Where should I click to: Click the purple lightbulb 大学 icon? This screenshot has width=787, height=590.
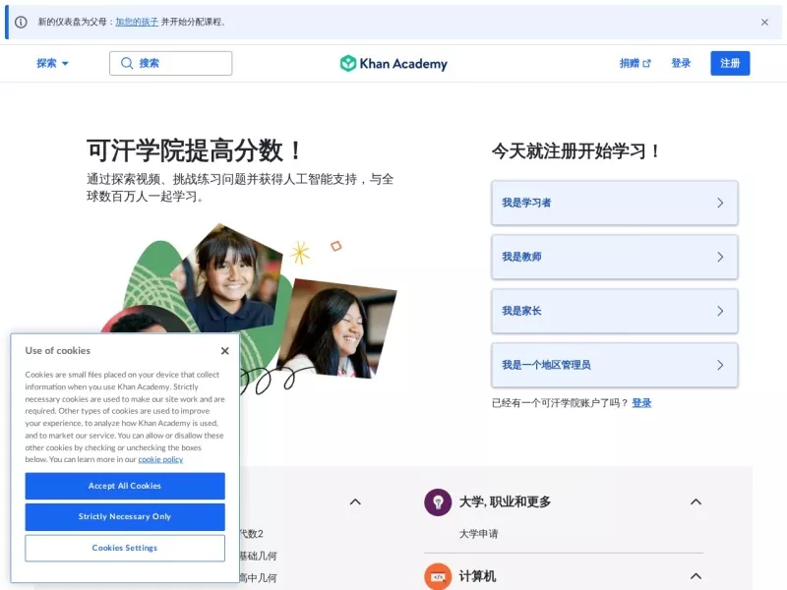tap(438, 502)
